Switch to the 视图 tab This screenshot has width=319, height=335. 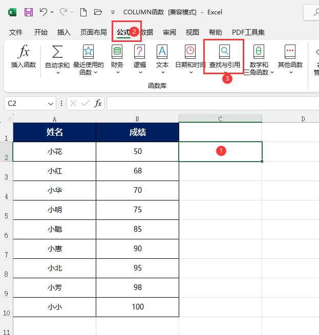point(193,32)
